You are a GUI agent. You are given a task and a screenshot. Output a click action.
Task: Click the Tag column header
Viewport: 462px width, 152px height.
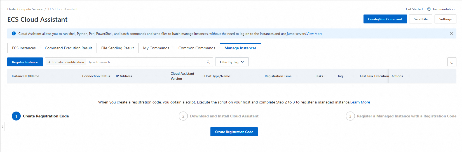click(x=340, y=76)
